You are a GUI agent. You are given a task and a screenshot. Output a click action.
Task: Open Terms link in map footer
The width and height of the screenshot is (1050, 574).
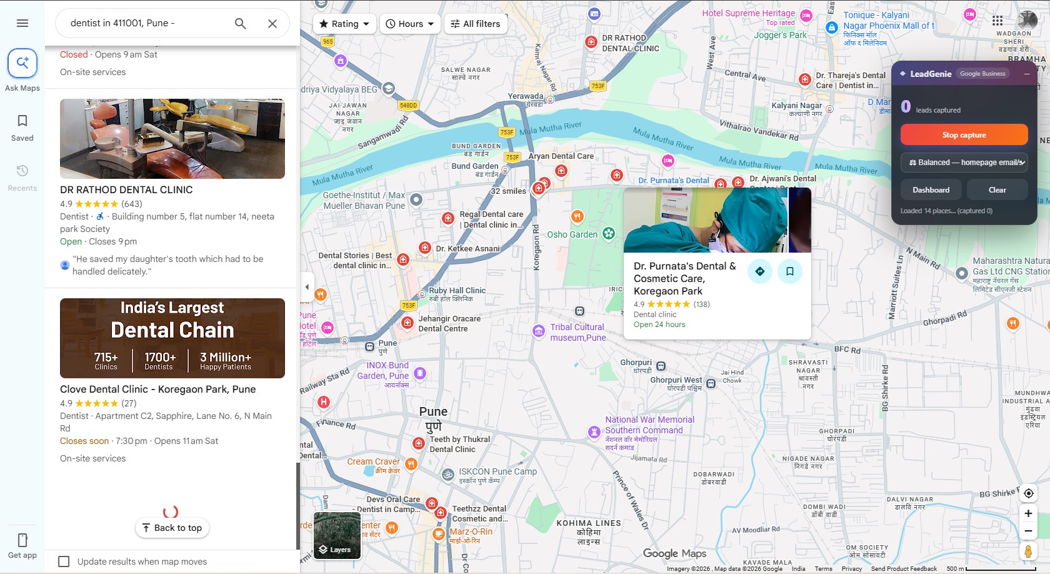823,569
